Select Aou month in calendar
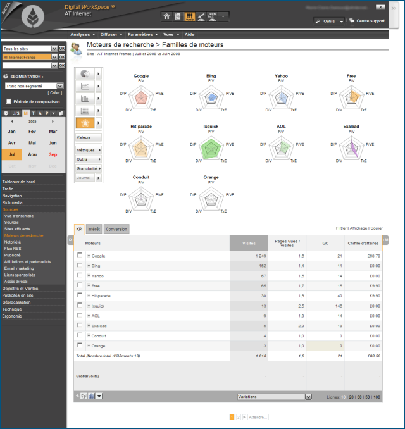 point(32,154)
